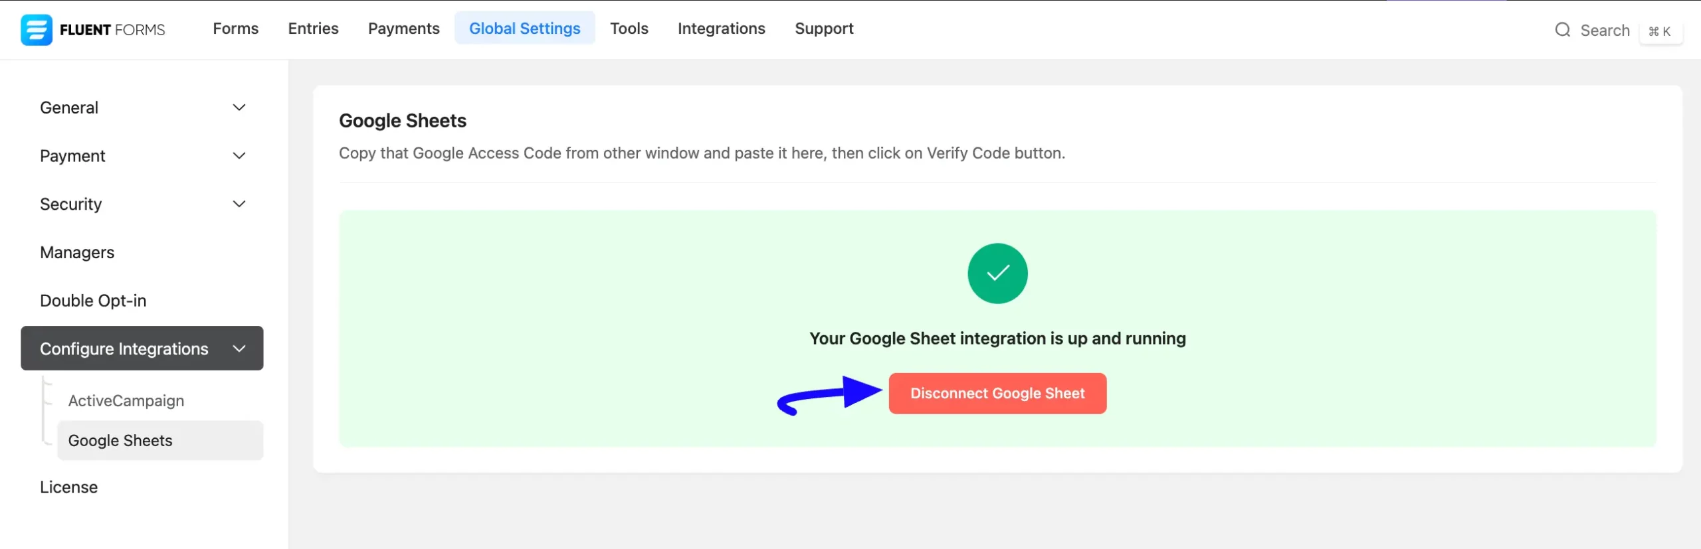
Task: Open the Entries menu
Action: click(x=313, y=29)
